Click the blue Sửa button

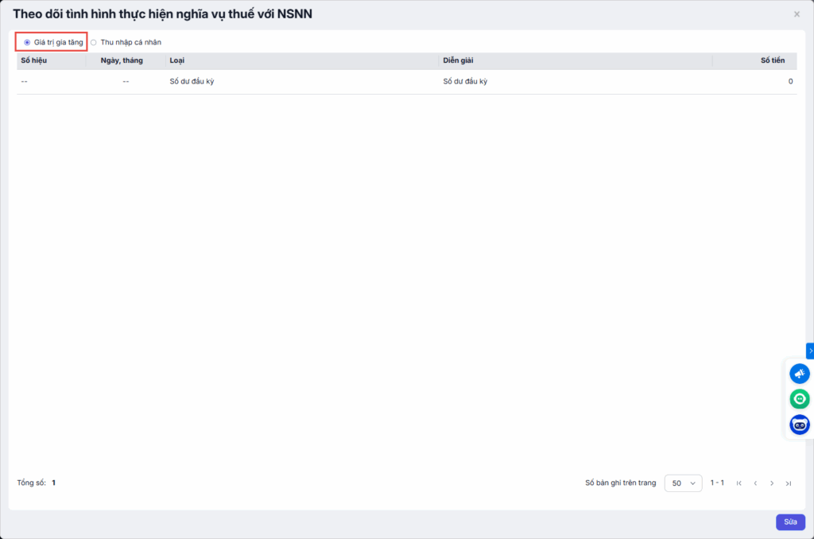click(x=790, y=522)
